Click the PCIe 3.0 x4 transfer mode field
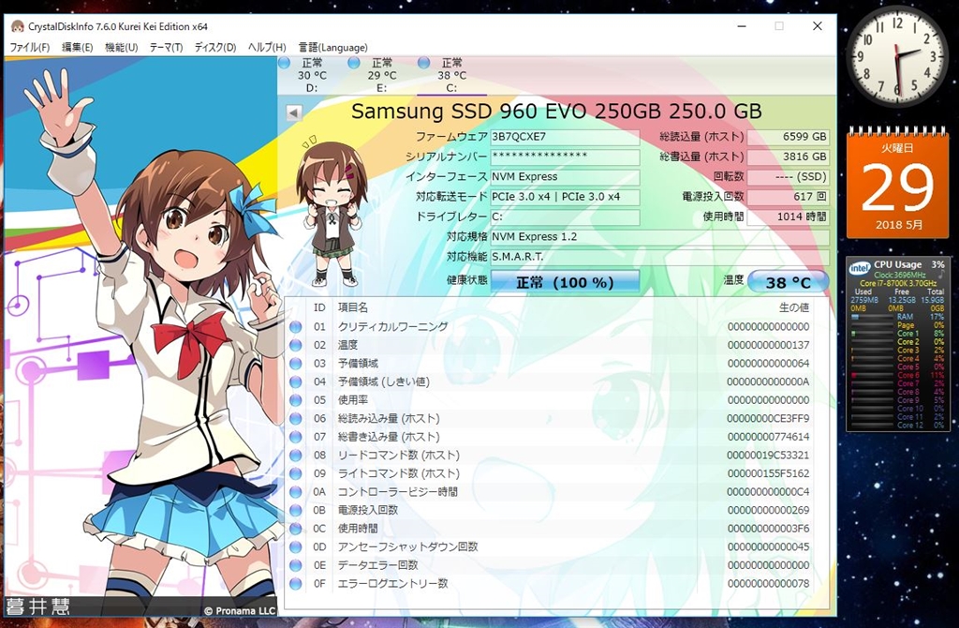Screen dimensions: 959x628 (565, 197)
